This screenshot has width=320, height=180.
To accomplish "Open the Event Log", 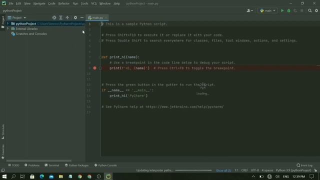I will [304, 165].
